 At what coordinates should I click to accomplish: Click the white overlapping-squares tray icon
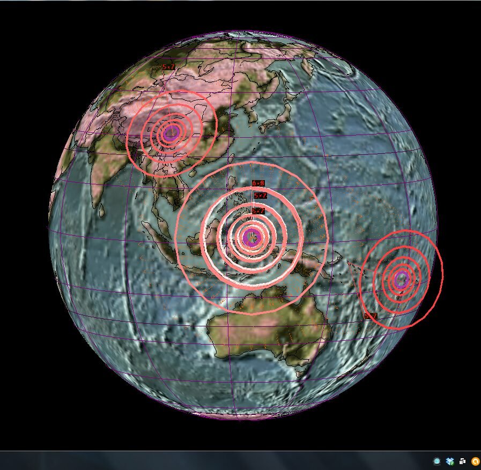[x=463, y=461]
